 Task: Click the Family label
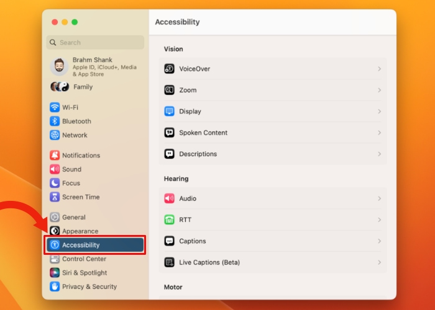[x=83, y=87]
